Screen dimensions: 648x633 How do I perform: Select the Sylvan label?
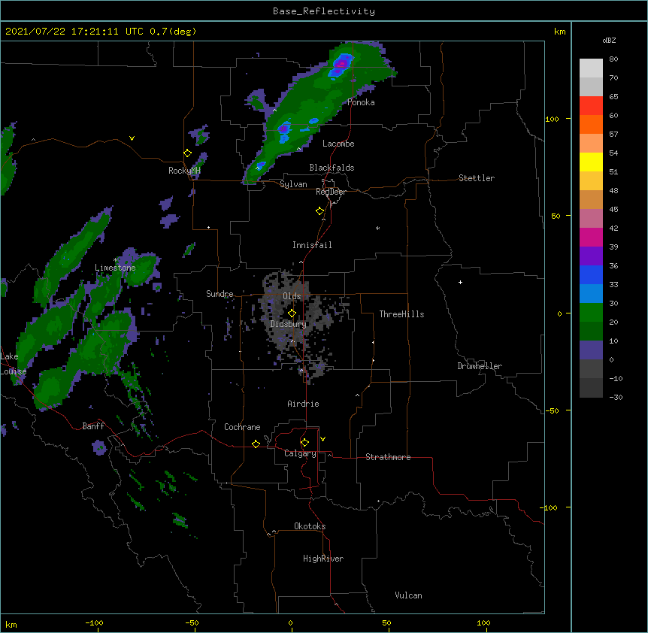click(293, 184)
